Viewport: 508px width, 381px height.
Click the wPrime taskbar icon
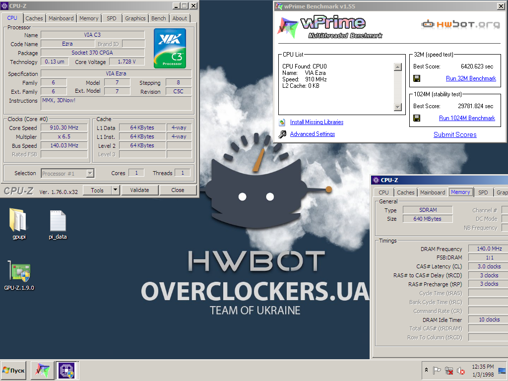tap(43, 370)
